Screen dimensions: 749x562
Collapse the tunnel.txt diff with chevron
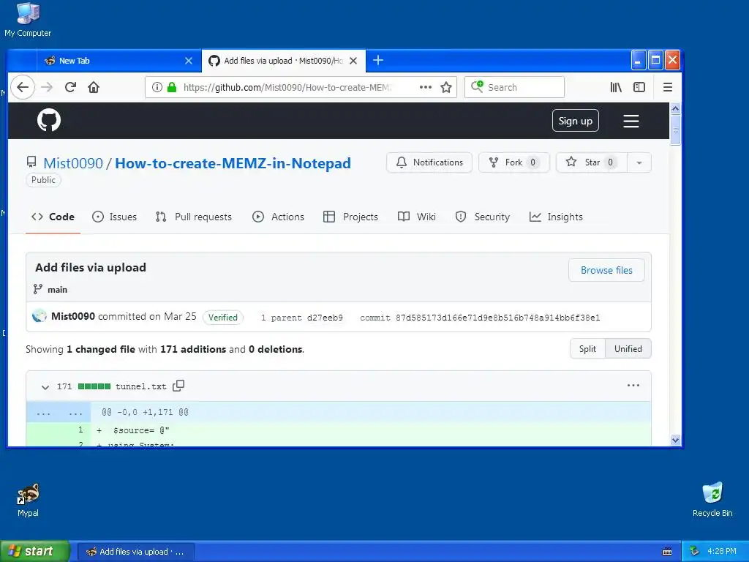coord(45,386)
